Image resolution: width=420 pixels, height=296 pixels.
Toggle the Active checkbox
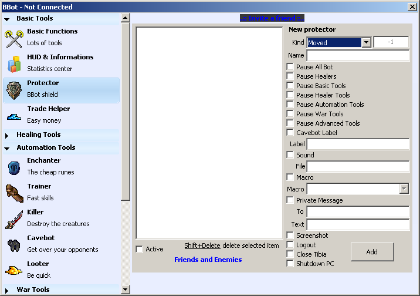(140, 249)
